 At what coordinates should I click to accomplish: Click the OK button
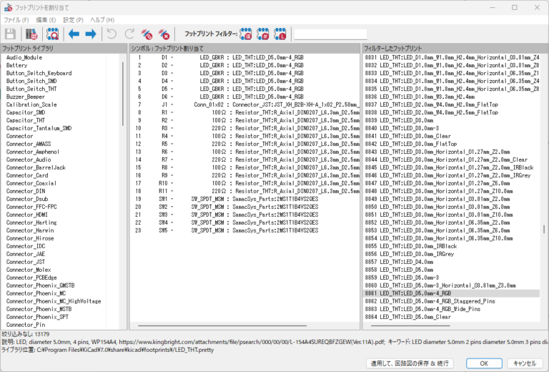pos(484,363)
